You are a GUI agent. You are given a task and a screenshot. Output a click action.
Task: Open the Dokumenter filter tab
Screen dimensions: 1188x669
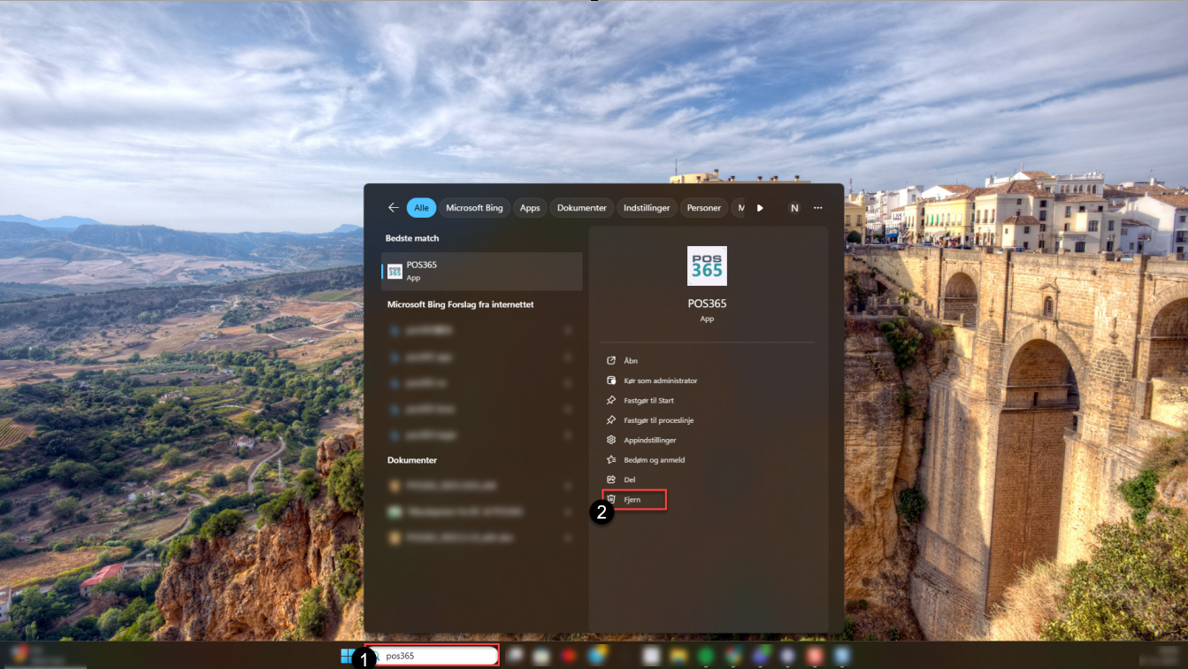coord(582,208)
